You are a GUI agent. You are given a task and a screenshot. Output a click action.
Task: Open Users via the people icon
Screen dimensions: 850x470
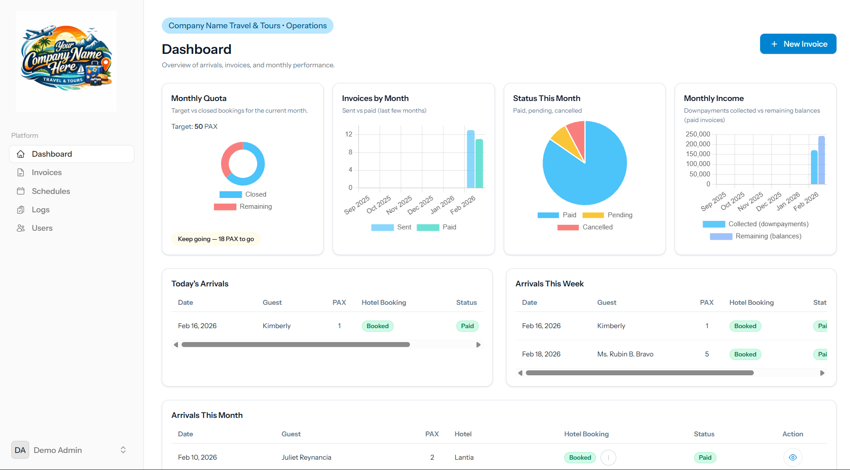pos(21,228)
